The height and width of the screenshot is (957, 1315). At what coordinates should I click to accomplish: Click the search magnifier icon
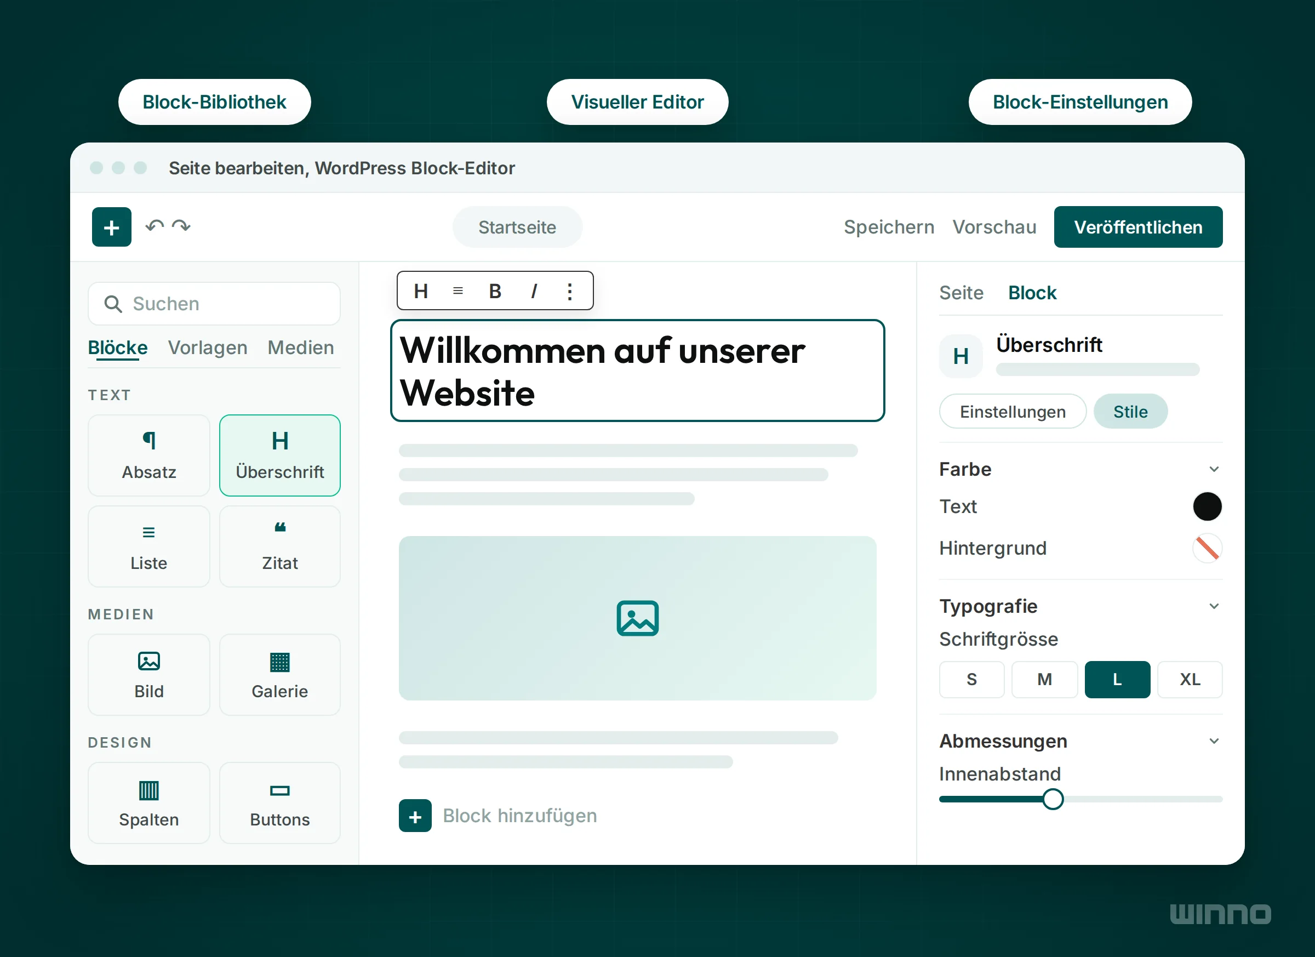pyautogui.click(x=113, y=303)
